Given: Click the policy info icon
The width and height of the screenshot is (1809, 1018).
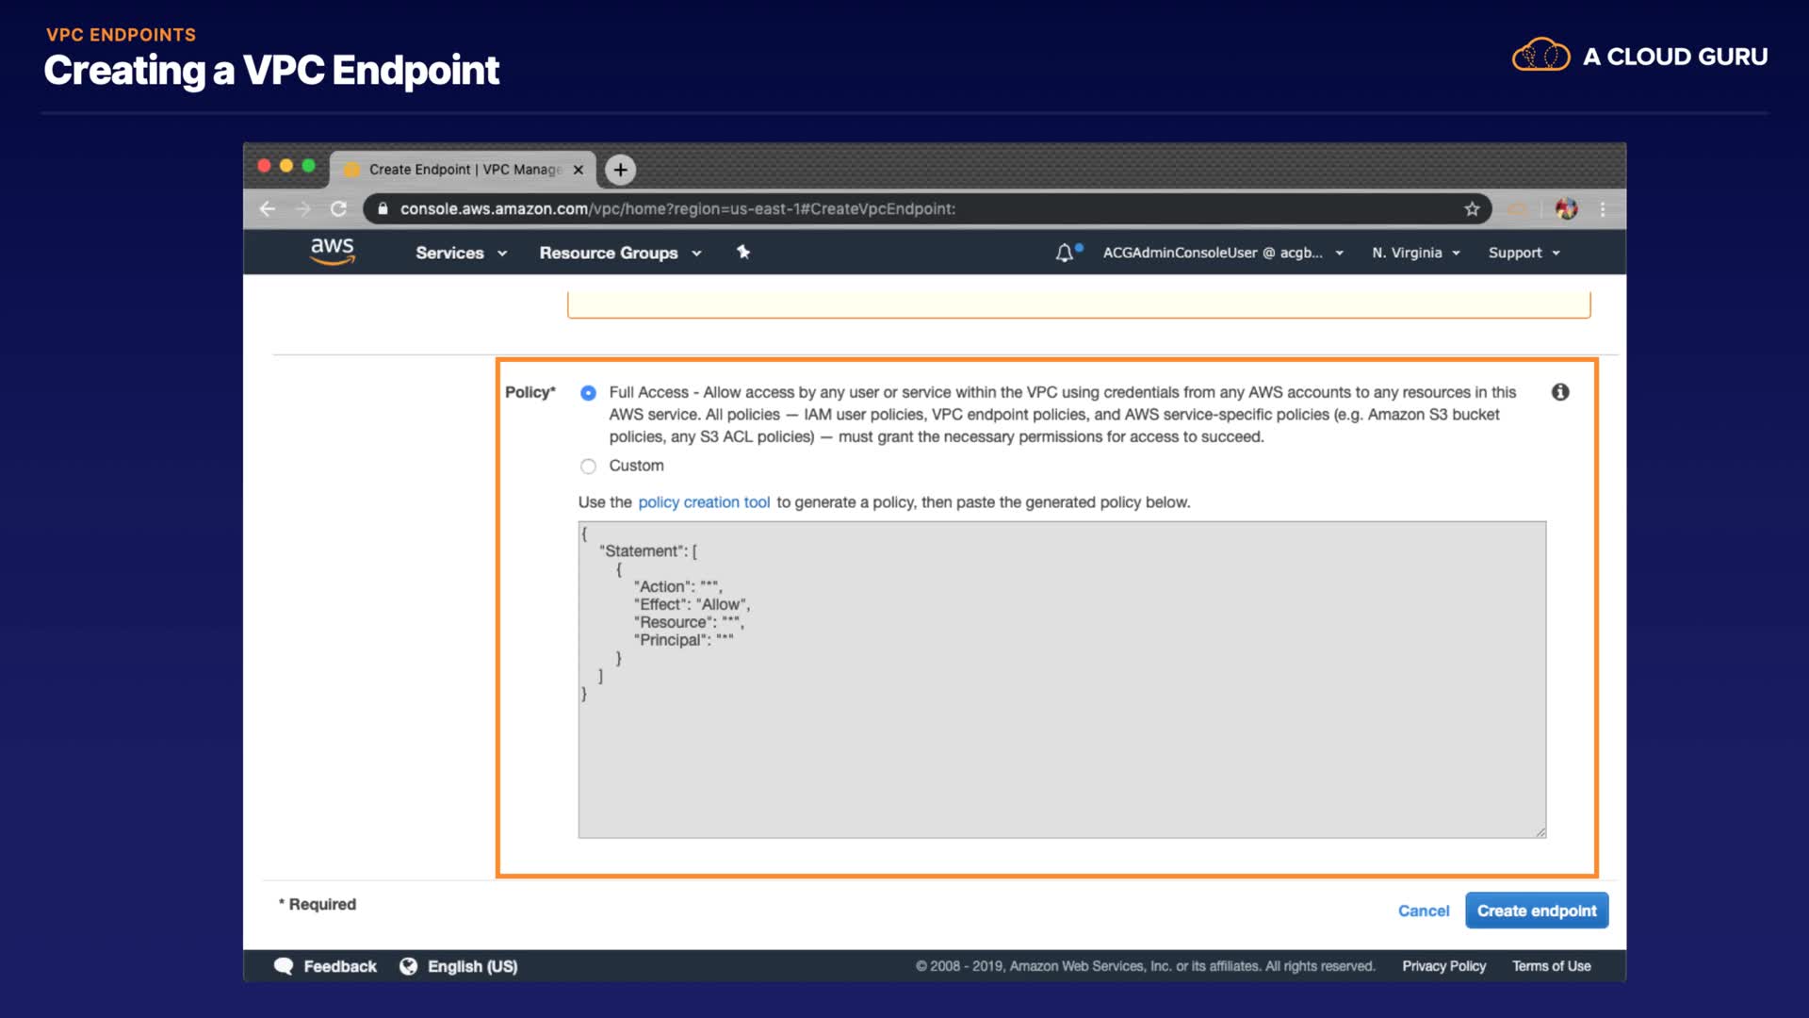Looking at the screenshot, I should pyautogui.click(x=1560, y=392).
